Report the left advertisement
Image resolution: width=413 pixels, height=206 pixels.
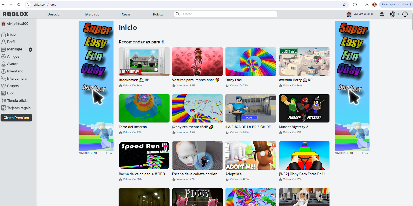[x=110, y=153]
